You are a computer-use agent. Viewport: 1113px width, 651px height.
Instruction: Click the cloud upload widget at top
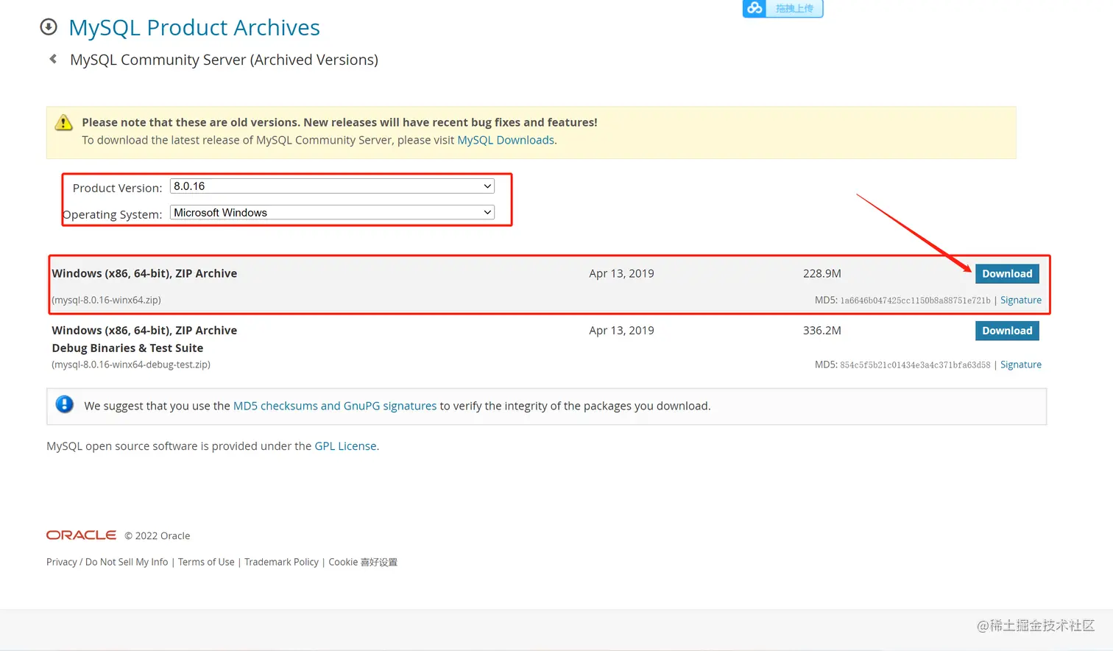pos(782,8)
